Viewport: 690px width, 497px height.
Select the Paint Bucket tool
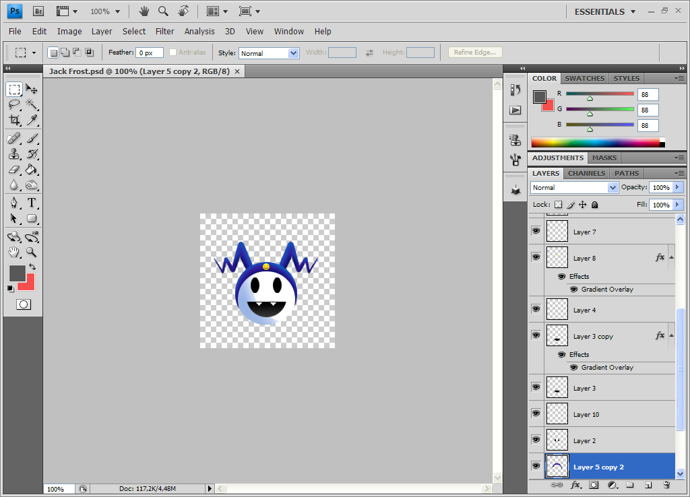click(x=31, y=169)
